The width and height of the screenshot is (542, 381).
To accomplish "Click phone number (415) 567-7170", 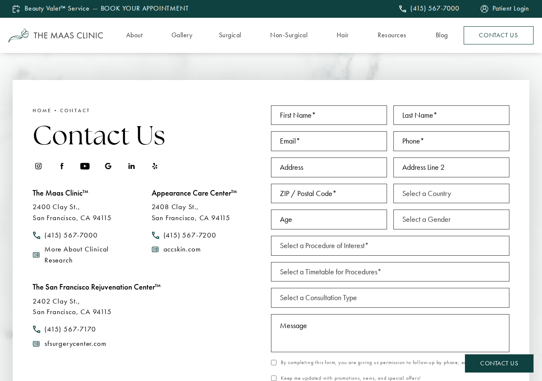I will 70,329.
